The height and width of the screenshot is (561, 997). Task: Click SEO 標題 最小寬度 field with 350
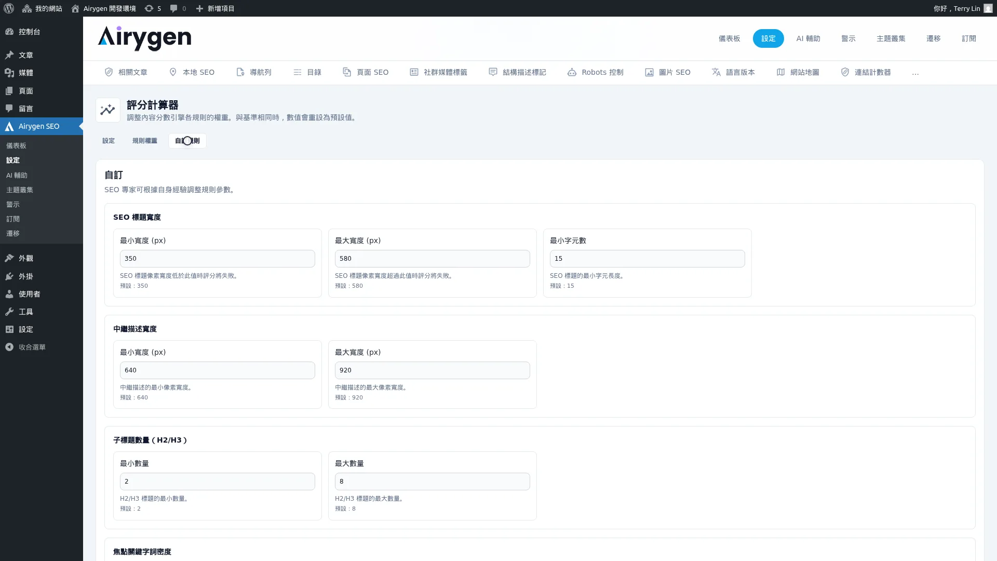click(217, 259)
